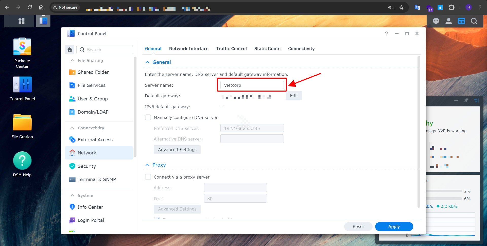Enable Connect via a proxy server
The height and width of the screenshot is (246, 487).
[x=148, y=177]
